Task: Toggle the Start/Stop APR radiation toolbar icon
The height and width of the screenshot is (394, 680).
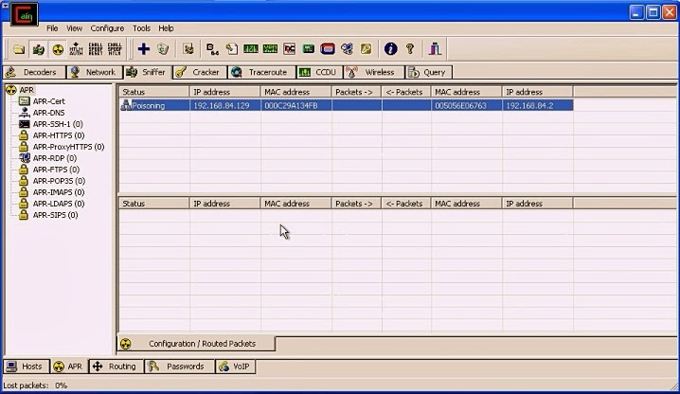Action: pos(57,49)
